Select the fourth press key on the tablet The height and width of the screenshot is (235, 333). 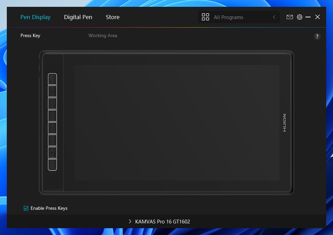point(52,116)
